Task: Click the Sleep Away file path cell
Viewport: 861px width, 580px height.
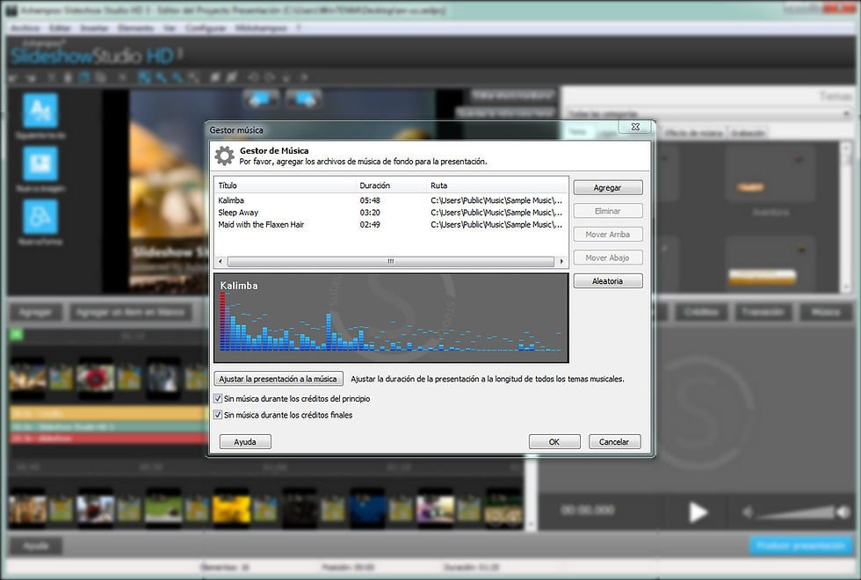Action: [496, 213]
